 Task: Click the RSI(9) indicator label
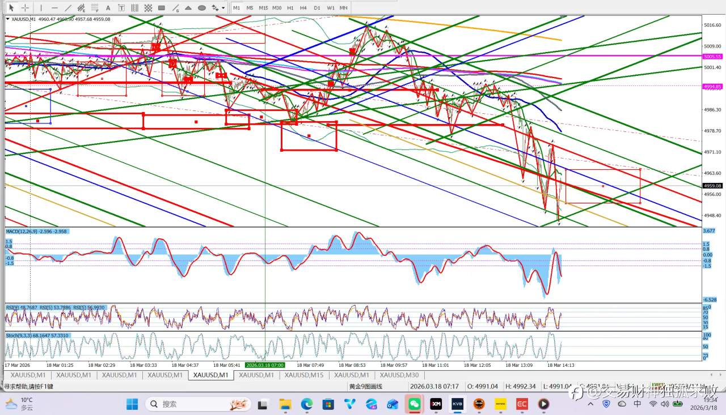(22, 307)
